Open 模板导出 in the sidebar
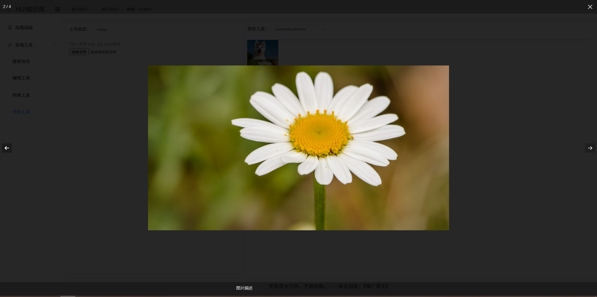The width and height of the screenshot is (597, 297). coord(21,61)
